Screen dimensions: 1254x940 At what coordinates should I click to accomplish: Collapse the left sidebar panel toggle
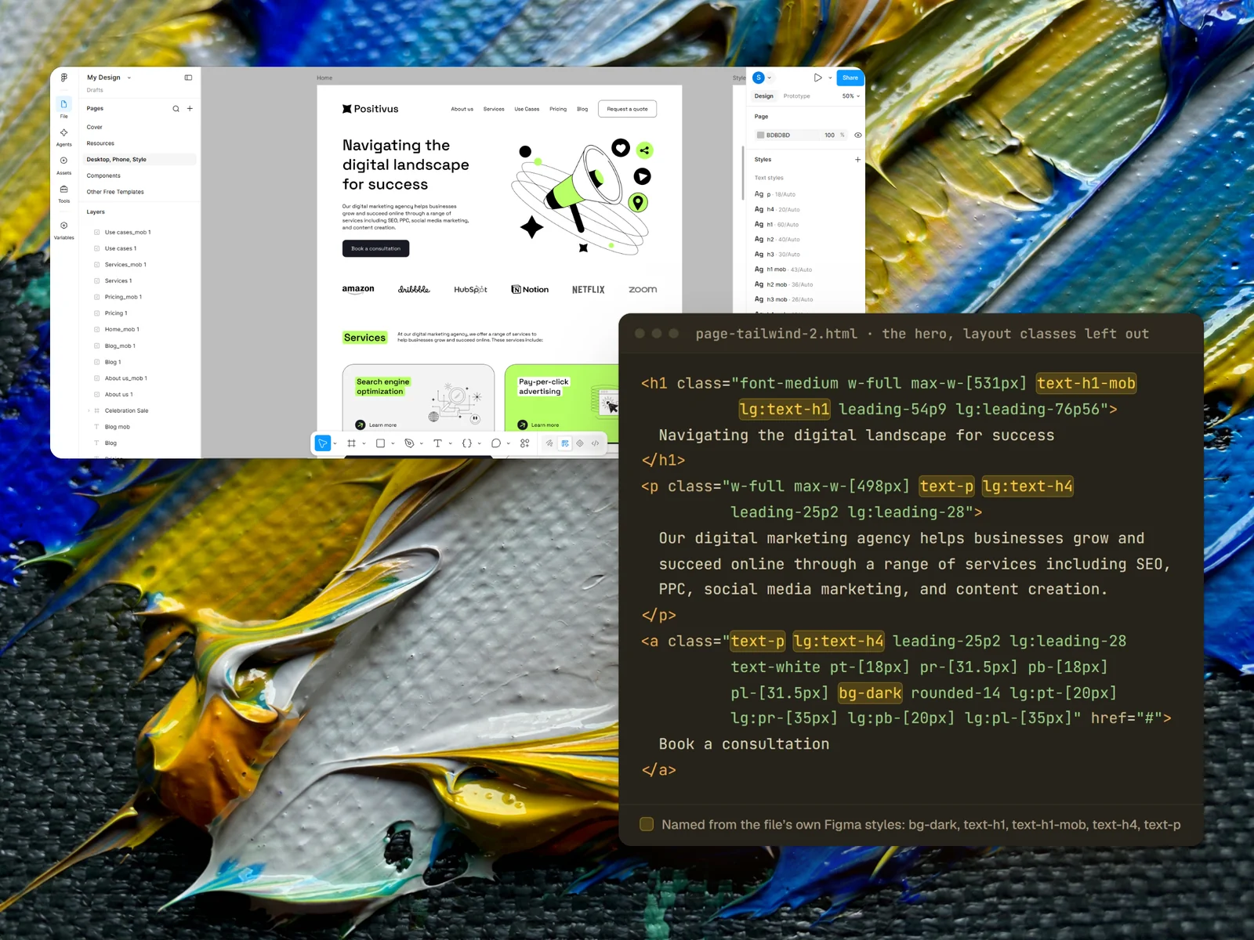(188, 78)
